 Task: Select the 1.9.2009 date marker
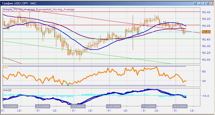[10, 106]
